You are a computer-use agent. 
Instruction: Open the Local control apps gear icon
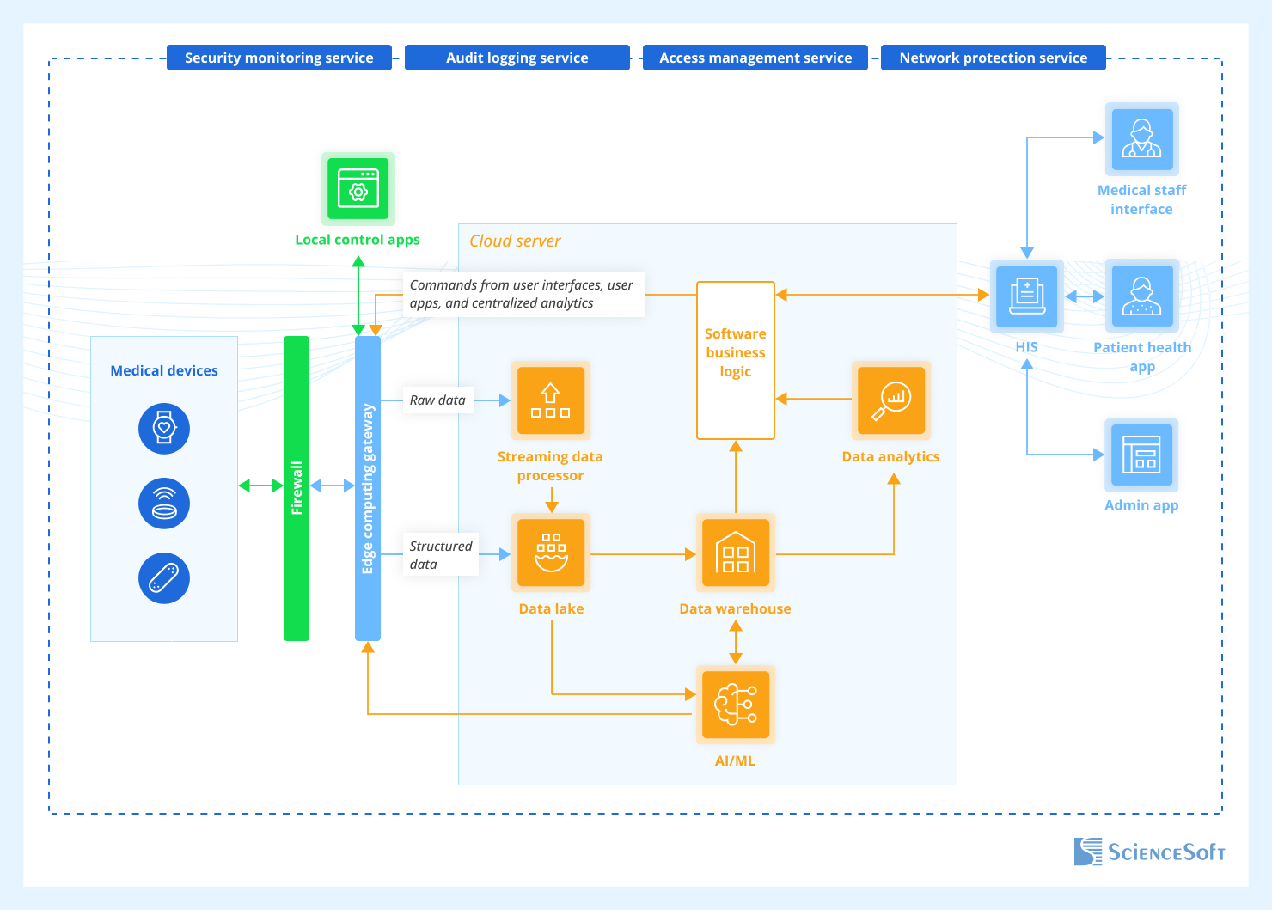[x=358, y=188]
